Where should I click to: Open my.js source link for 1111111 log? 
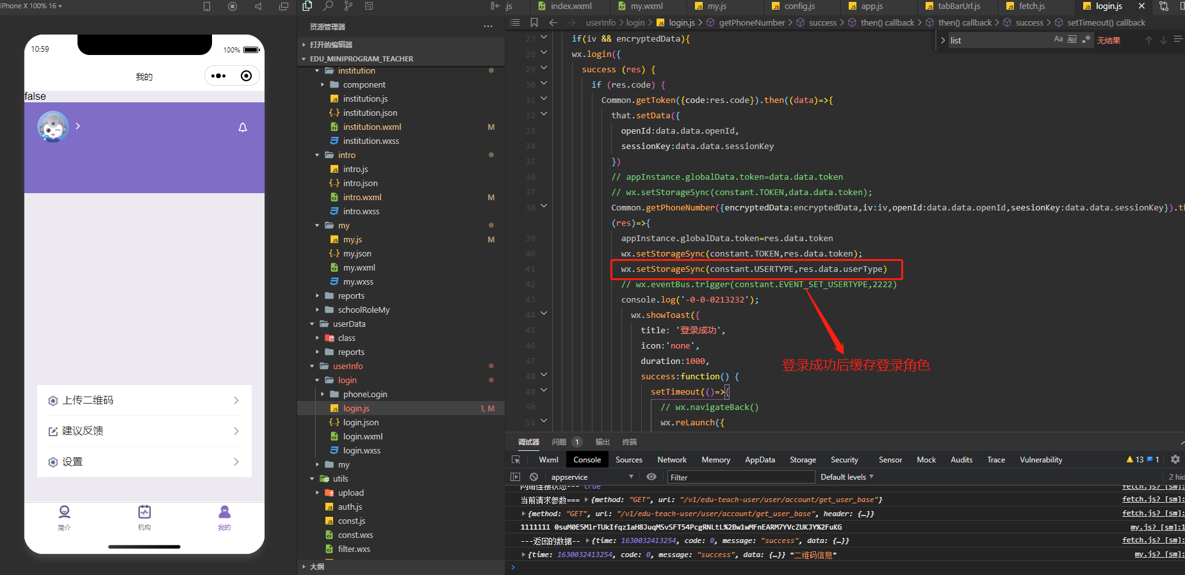(x=1157, y=528)
